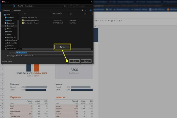Viewport: 177px width, 118px height.
Task: Go forward using the Save As forward arrow
Action: click(7, 6)
